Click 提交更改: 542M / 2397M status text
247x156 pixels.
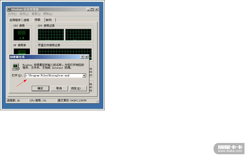click(x=72, y=101)
